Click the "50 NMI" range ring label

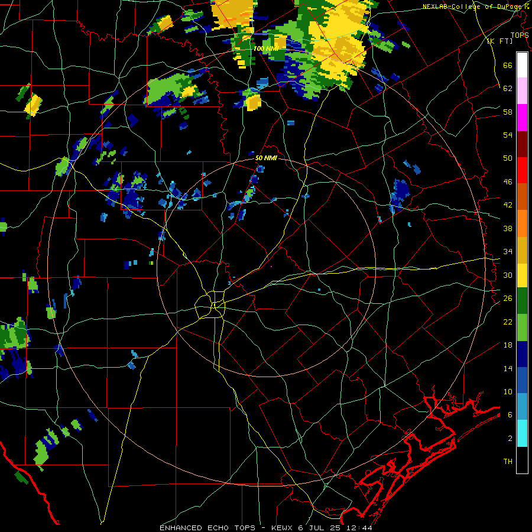tap(266, 158)
